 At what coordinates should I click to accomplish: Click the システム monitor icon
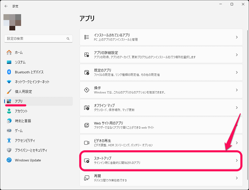coord(9,62)
